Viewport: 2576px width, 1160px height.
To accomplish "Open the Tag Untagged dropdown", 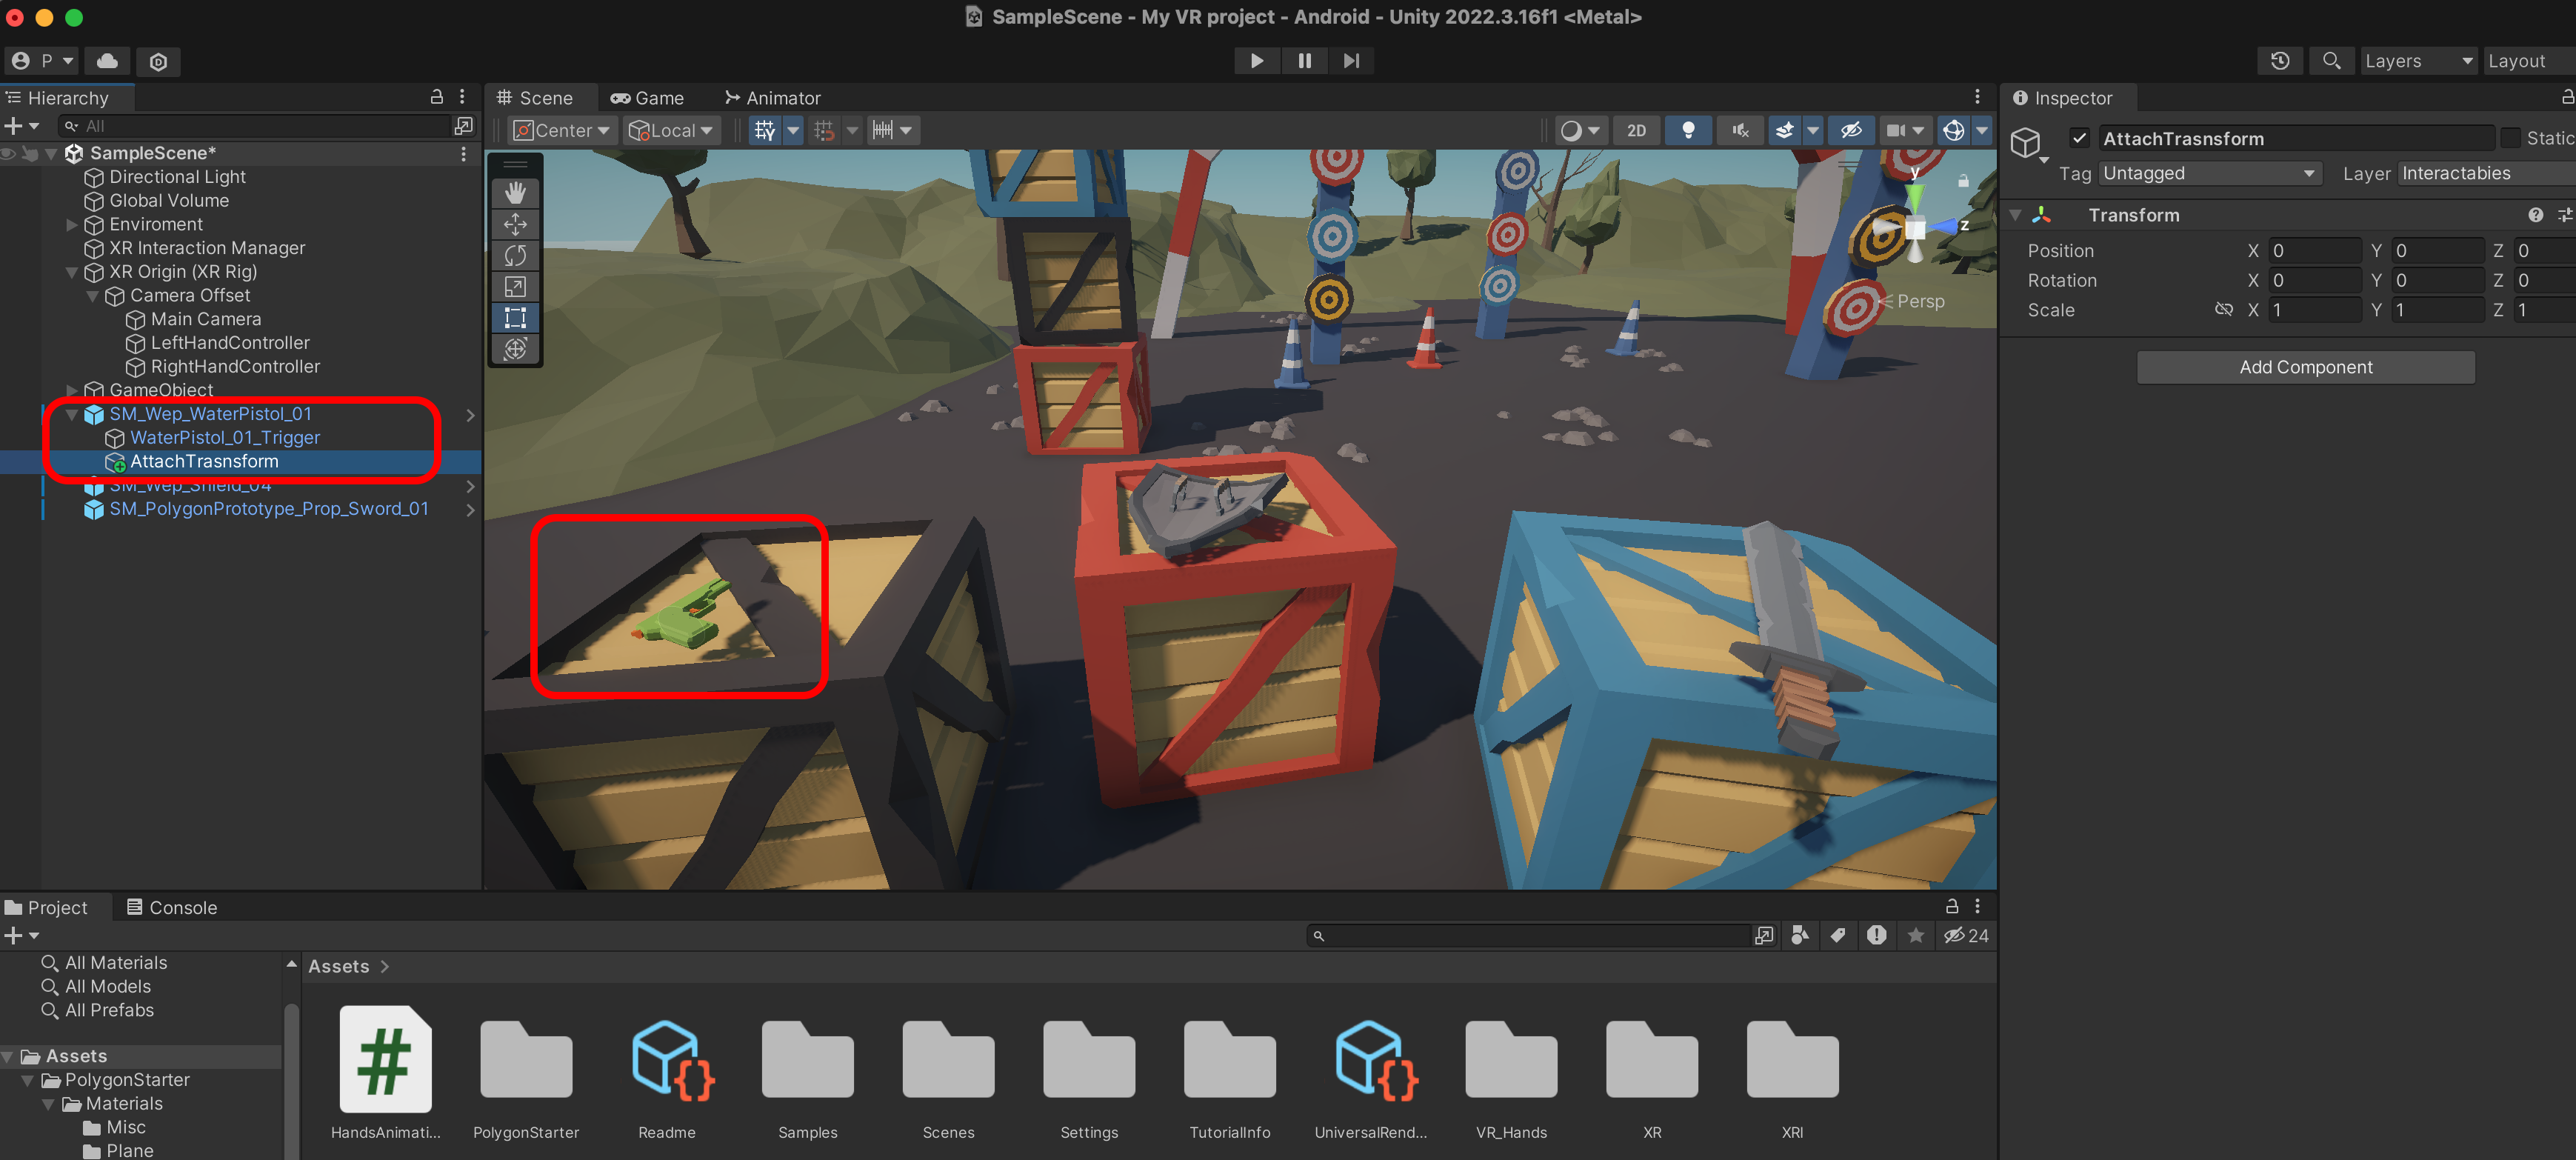I will click(x=2209, y=173).
